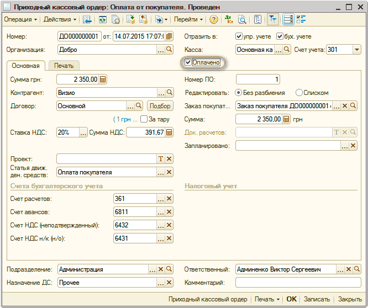368x308 pixels.
Task: Click the Подбор button
Action: point(160,106)
